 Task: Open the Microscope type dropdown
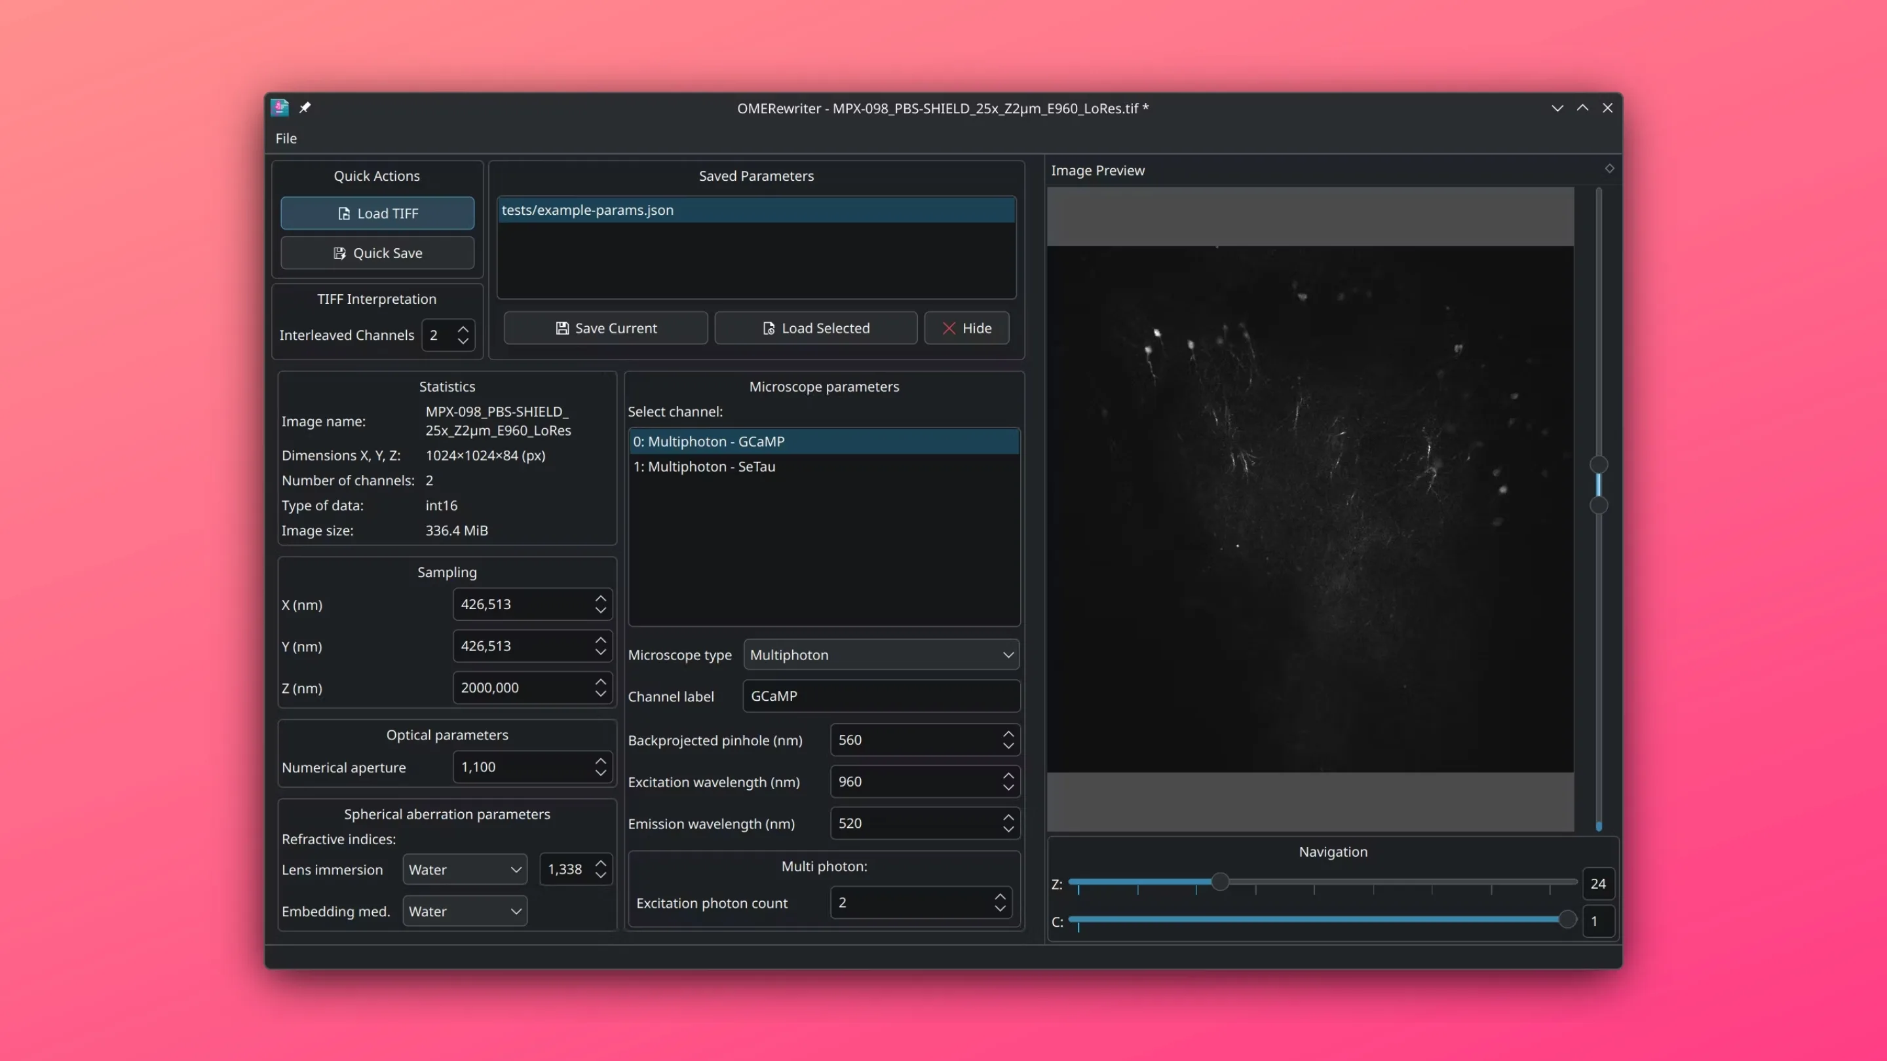tap(881, 655)
